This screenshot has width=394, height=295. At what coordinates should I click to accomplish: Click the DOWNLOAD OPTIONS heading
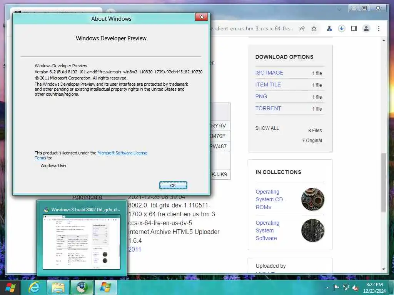284,57
